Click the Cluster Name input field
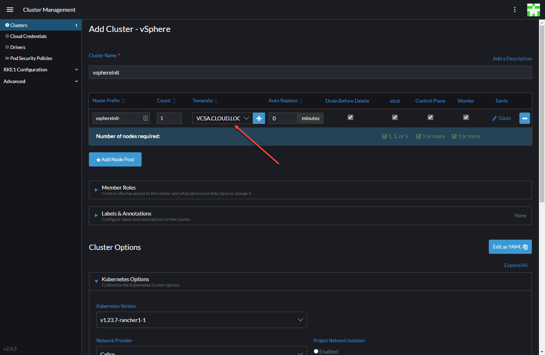This screenshot has width=545, height=355. 310,72
